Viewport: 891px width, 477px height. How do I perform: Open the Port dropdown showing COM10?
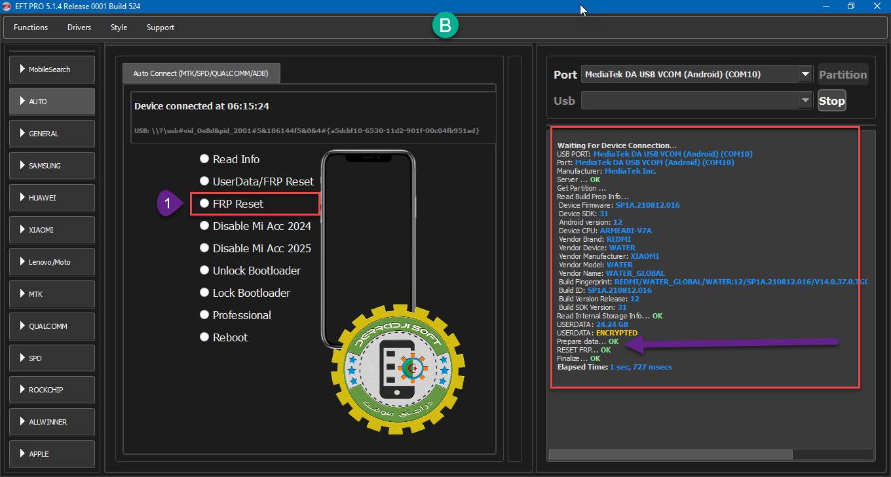pos(696,75)
